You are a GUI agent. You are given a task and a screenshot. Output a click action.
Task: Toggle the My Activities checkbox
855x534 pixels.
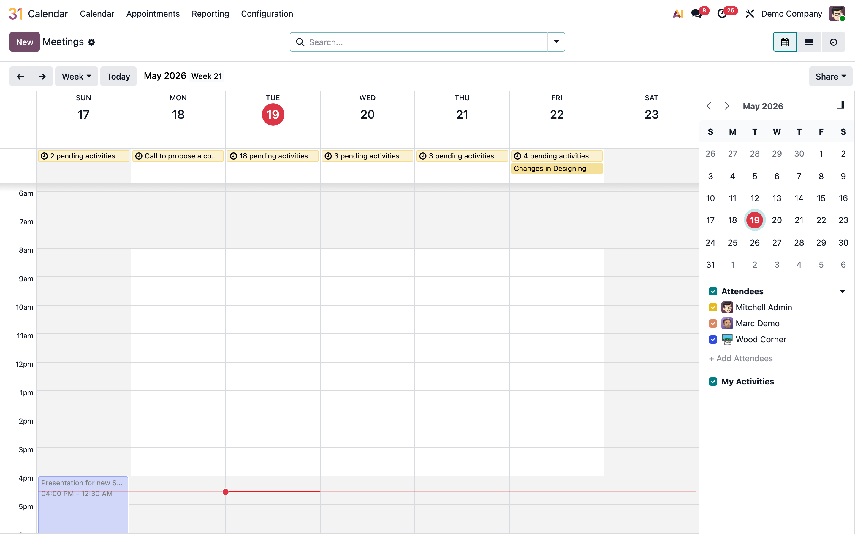tap(713, 382)
